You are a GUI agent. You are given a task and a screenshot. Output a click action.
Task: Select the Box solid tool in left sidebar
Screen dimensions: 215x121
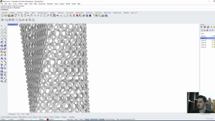pyautogui.click(x=2, y=46)
